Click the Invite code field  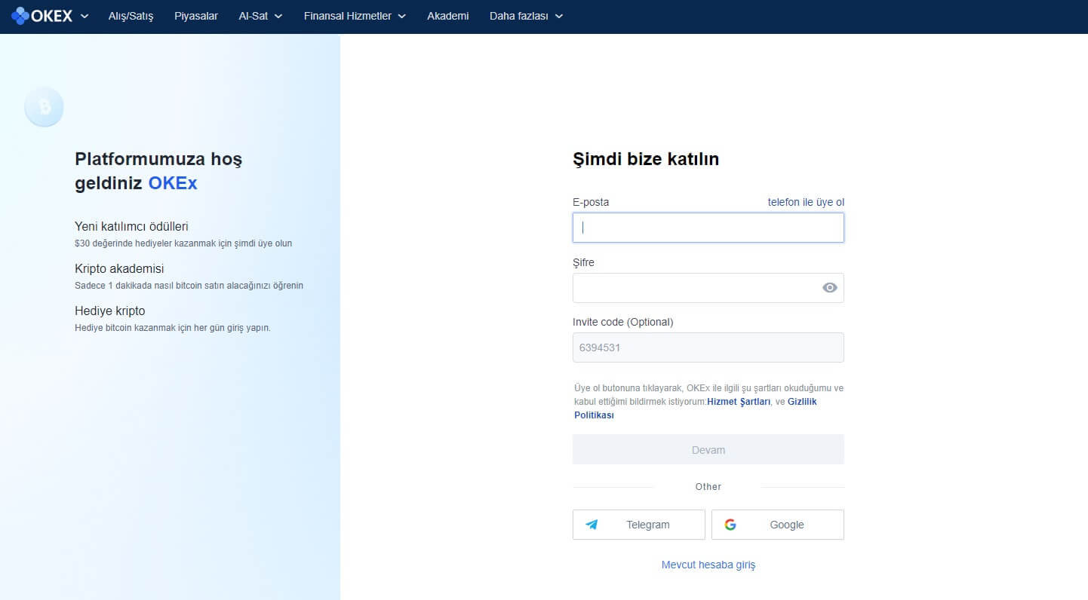pos(708,347)
